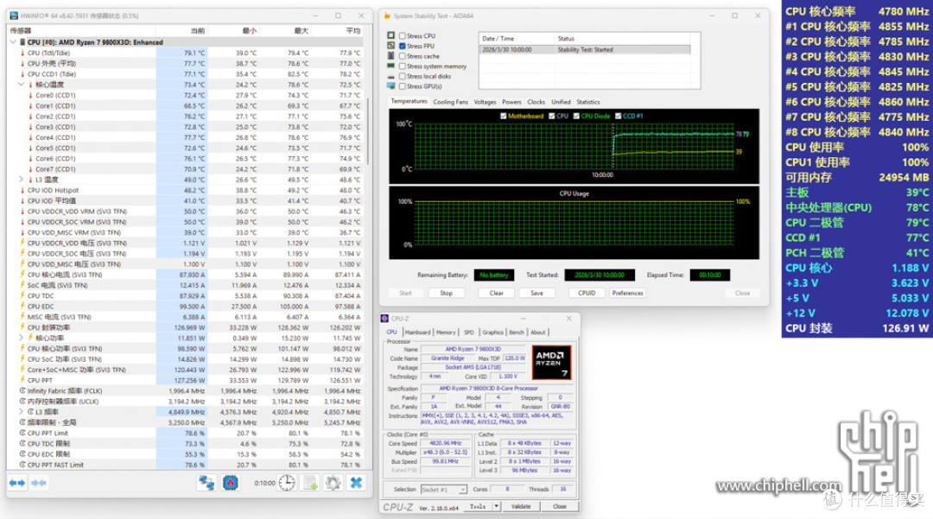
Task: Click AMD Ryzen 7 logo in CPU-Z
Action: [551, 362]
